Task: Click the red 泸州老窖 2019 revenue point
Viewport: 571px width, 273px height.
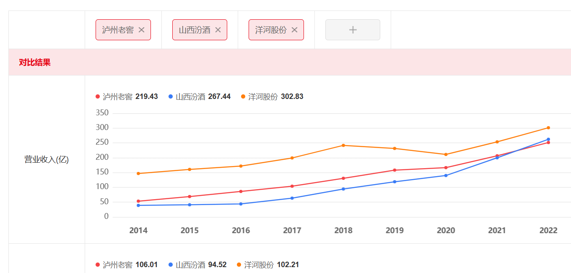Action: click(395, 170)
